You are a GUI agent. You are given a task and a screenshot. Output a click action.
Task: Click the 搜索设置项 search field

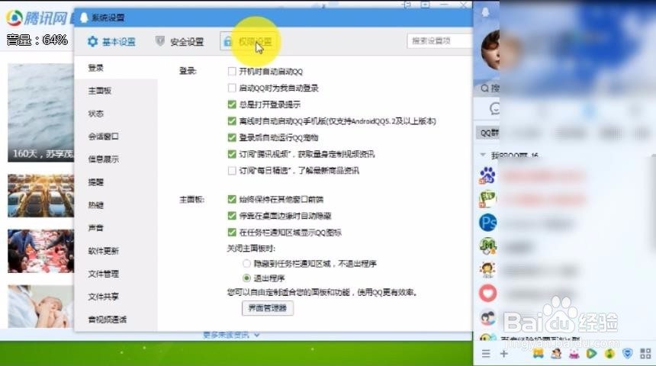tap(439, 40)
